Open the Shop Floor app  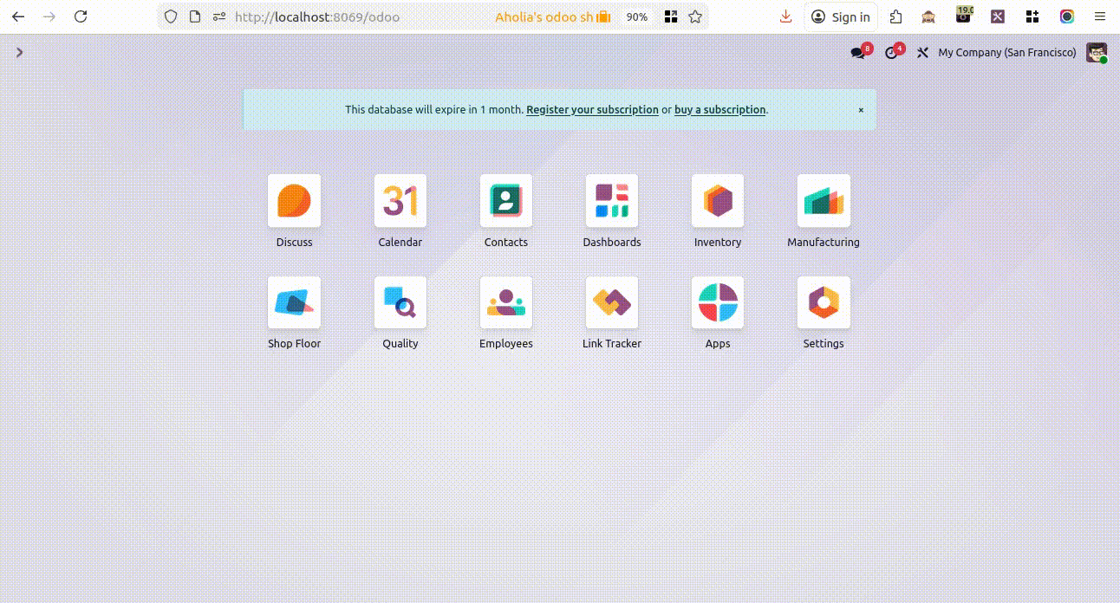294,302
